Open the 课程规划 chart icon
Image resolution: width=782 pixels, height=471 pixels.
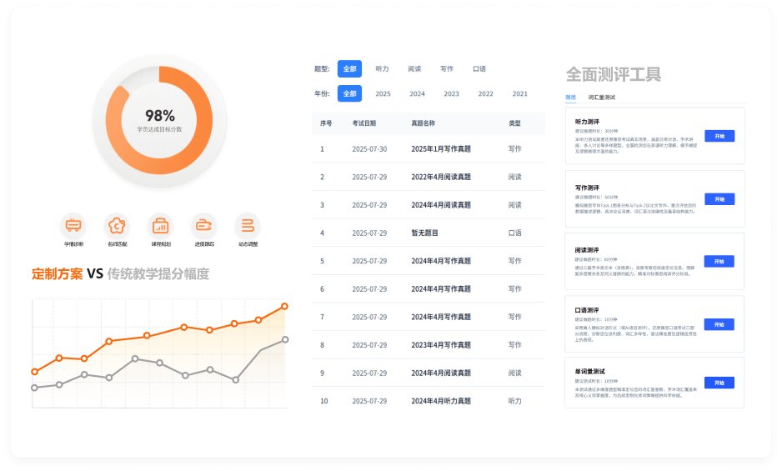click(161, 225)
